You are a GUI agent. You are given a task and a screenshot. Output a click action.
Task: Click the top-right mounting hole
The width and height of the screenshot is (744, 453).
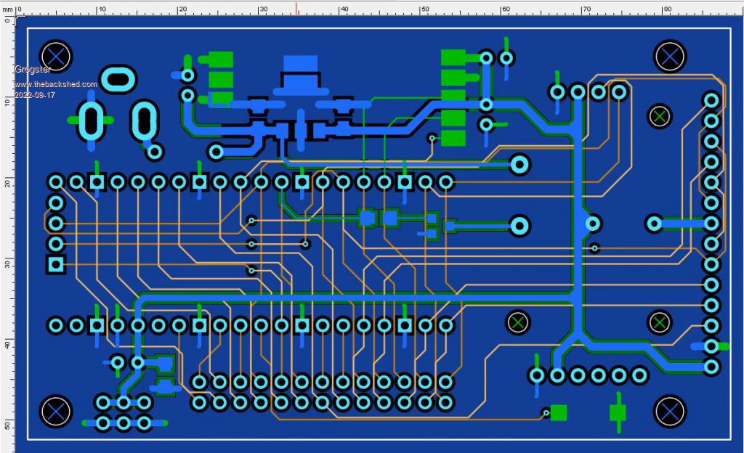[669, 56]
